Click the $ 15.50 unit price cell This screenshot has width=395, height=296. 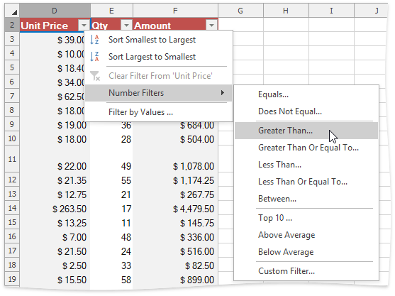(x=55, y=280)
